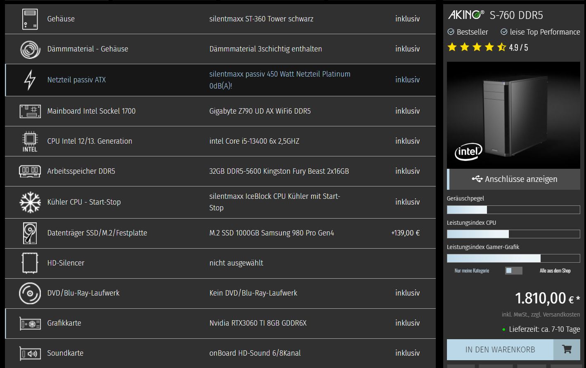Click the Soundkarte speaker icon
This screenshot has height=368, width=586.
click(30, 354)
